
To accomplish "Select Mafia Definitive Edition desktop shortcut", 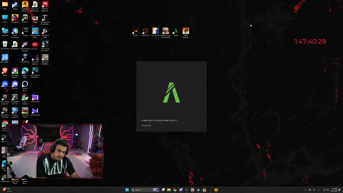I will point(186,33).
